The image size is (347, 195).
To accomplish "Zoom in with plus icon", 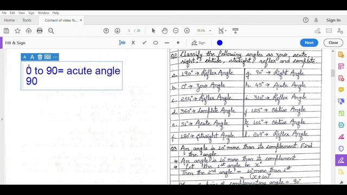I will click(187, 31).
